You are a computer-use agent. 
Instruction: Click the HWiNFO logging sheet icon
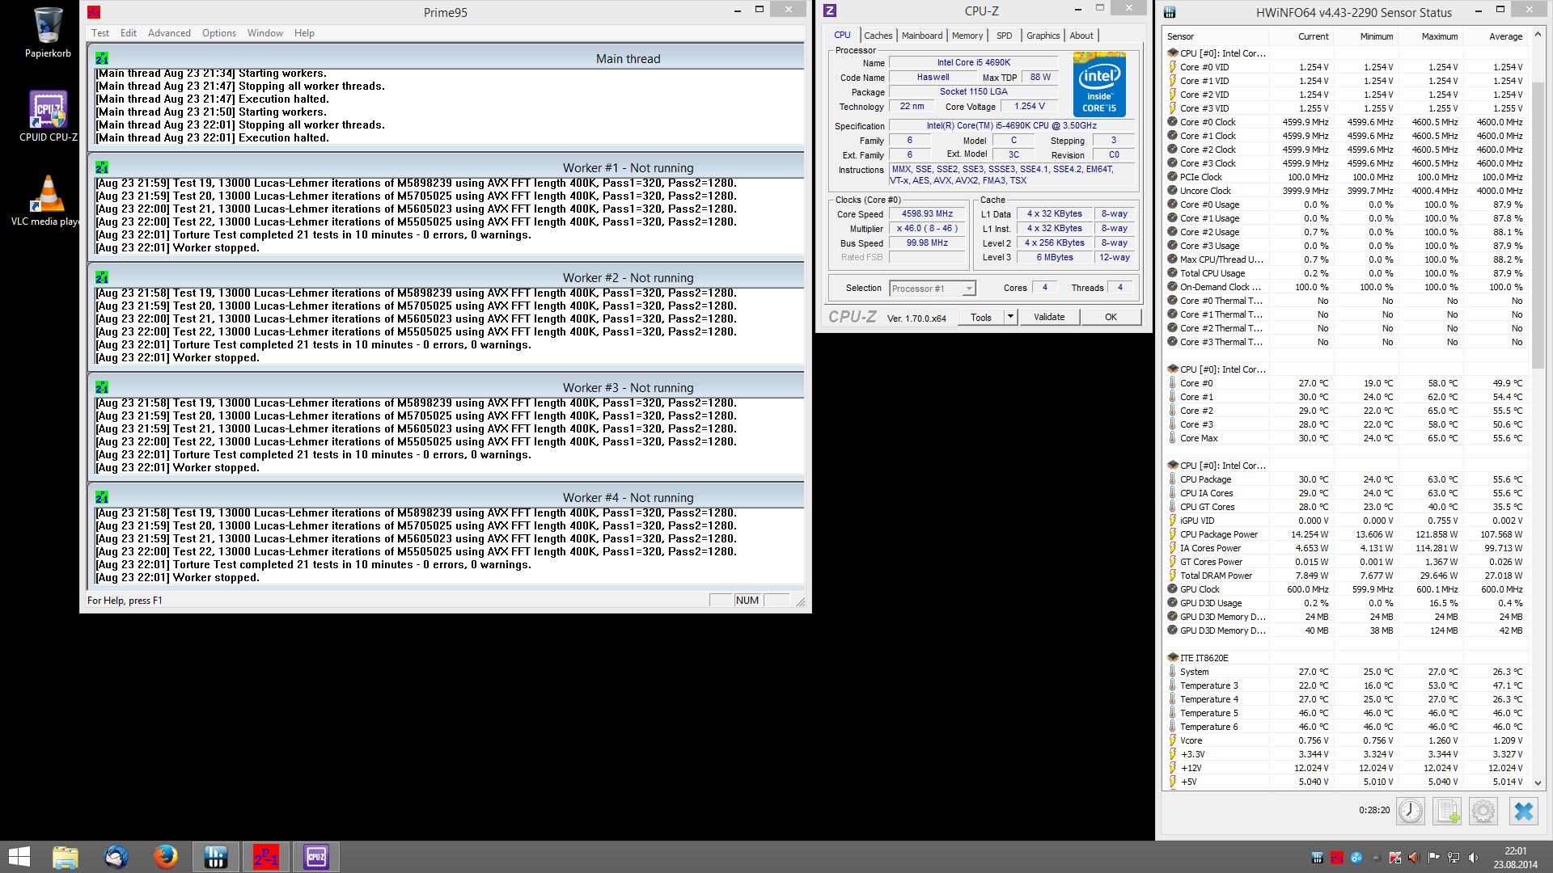click(1447, 811)
